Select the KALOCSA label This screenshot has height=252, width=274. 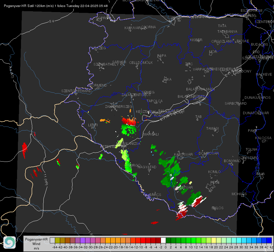(263, 138)
